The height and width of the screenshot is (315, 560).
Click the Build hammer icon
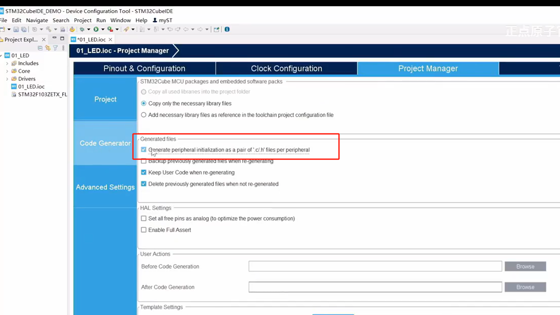[x=49, y=29]
